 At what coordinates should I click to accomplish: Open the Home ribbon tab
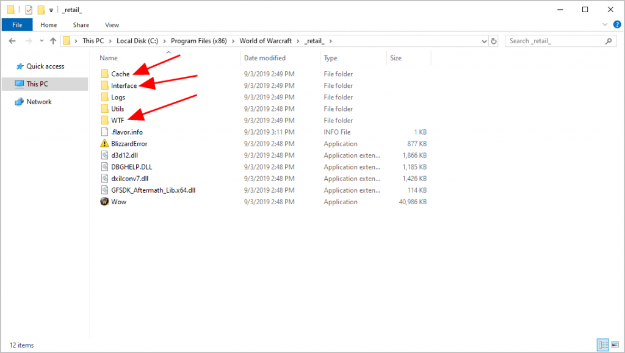49,24
